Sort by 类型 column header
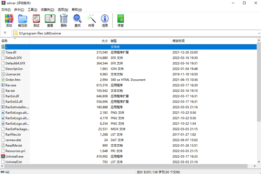Image resolution: width=261 pixels, height=174 pixels. click(x=140, y=41)
